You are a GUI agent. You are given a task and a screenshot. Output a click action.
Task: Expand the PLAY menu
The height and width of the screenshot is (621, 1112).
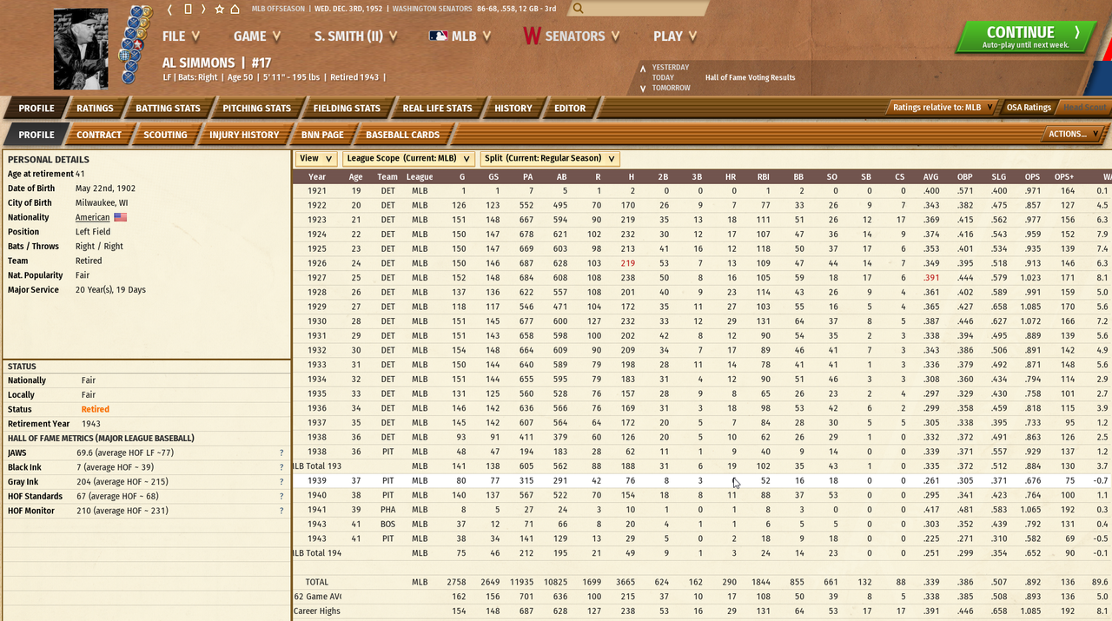pos(674,36)
